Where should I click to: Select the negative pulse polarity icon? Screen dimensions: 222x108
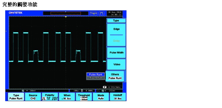click(49, 98)
